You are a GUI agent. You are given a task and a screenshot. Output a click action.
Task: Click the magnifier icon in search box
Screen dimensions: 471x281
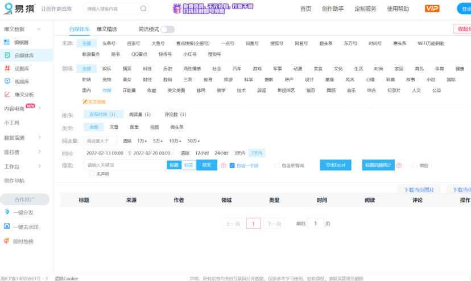click(x=143, y=9)
